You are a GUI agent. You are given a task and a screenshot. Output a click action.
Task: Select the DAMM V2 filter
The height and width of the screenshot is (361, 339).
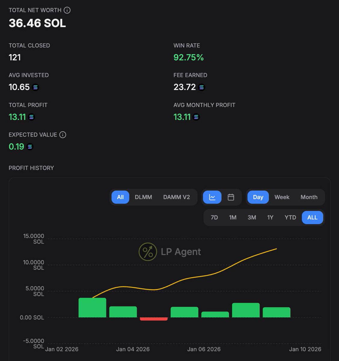click(176, 197)
